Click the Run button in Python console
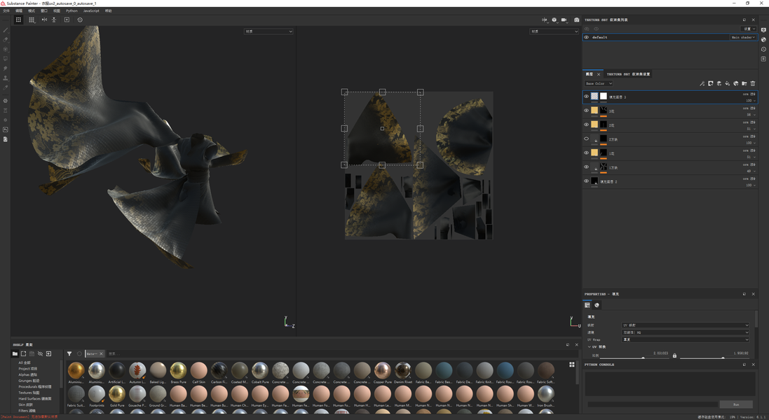 pyautogui.click(x=736, y=405)
